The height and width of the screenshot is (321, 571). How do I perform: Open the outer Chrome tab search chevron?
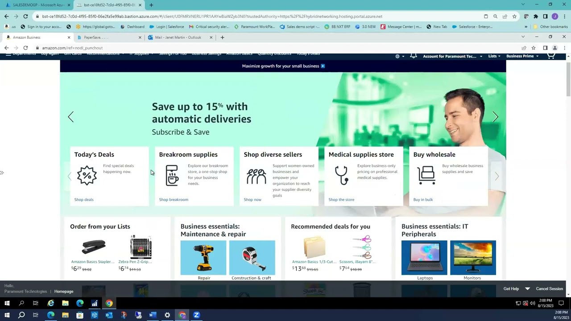[523, 4]
